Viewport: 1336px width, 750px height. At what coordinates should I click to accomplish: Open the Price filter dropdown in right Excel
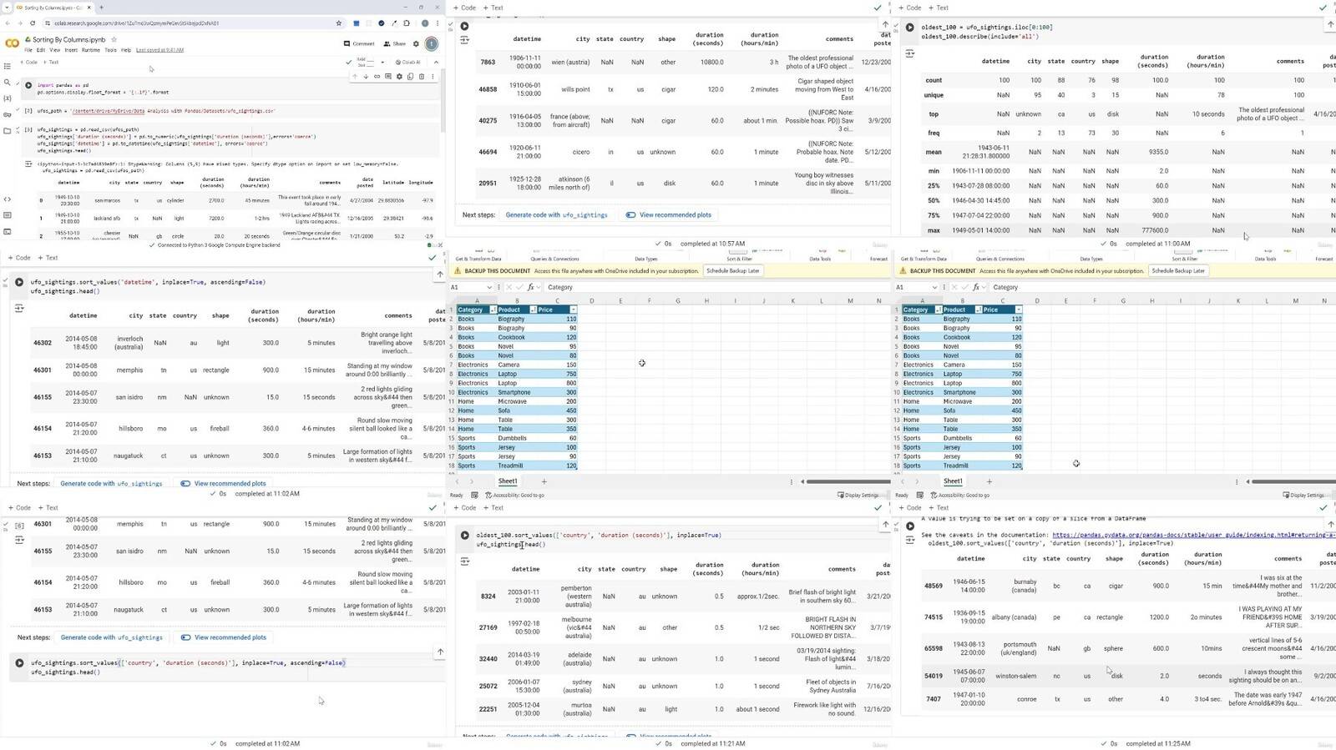pos(1019,310)
